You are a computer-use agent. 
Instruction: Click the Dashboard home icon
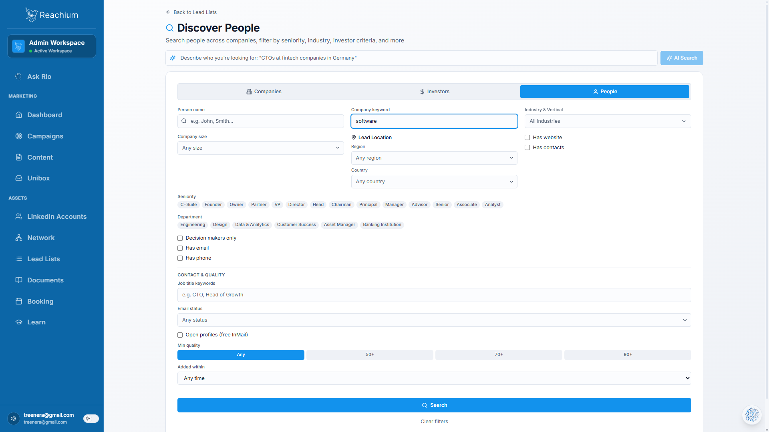click(19, 115)
